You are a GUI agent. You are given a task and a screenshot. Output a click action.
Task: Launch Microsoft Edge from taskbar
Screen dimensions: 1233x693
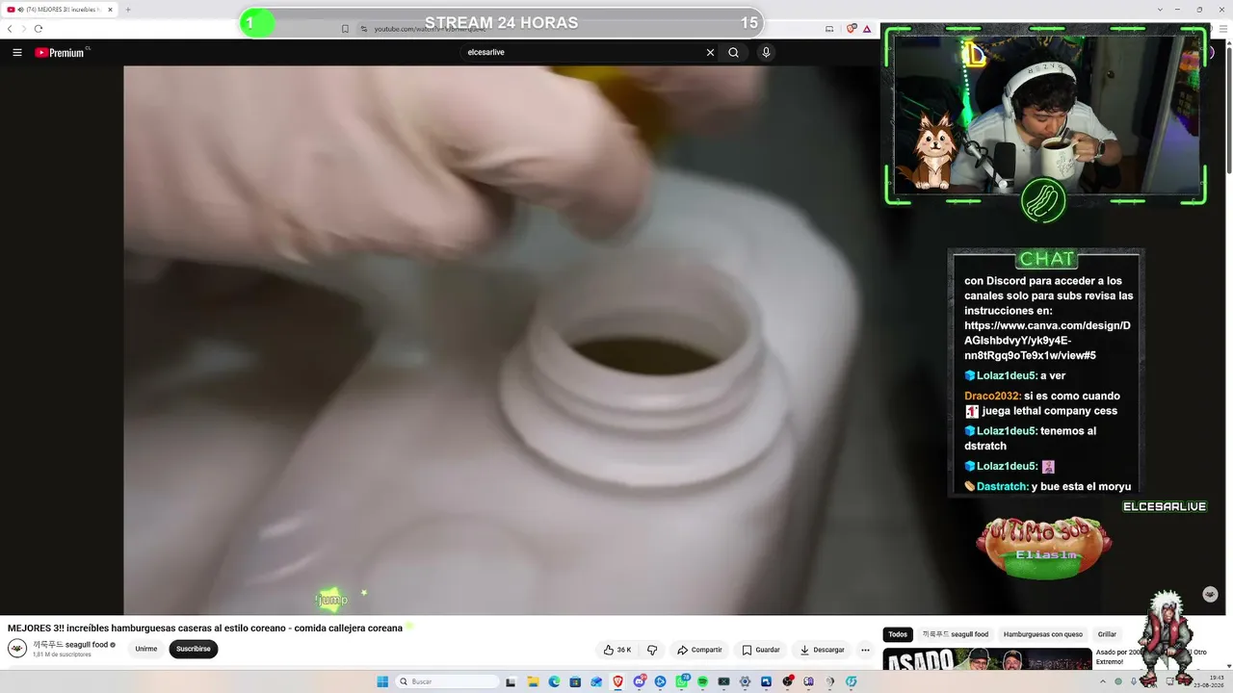pos(554,681)
